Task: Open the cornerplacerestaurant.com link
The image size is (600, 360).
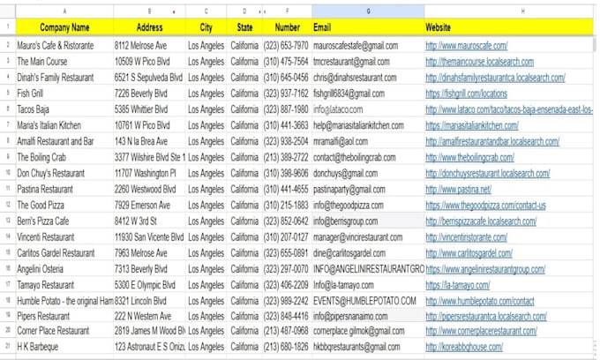Action: (x=481, y=331)
